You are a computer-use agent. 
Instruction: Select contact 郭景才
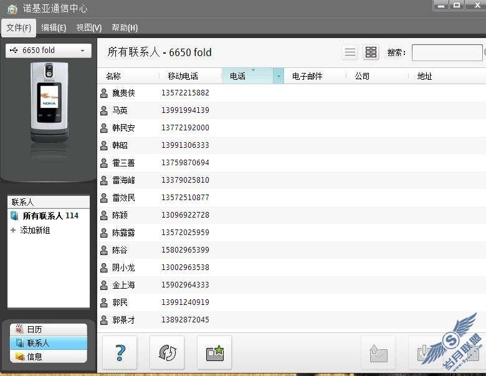123,320
